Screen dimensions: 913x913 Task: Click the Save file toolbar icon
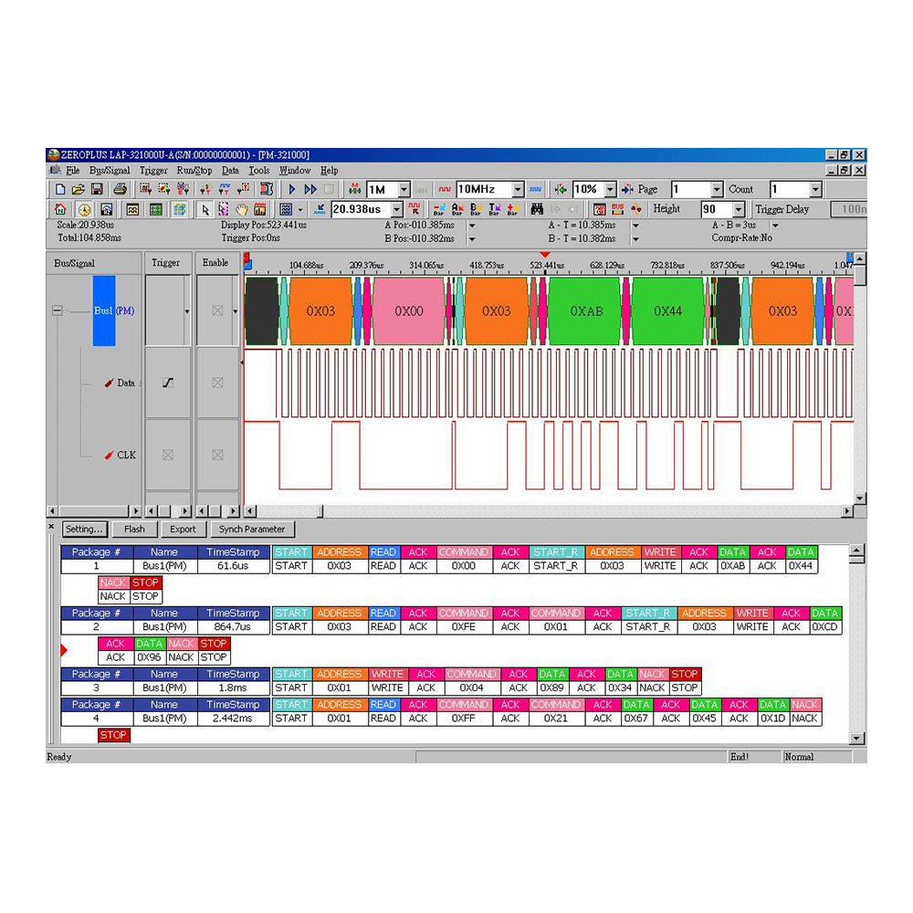tap(99, 189)
